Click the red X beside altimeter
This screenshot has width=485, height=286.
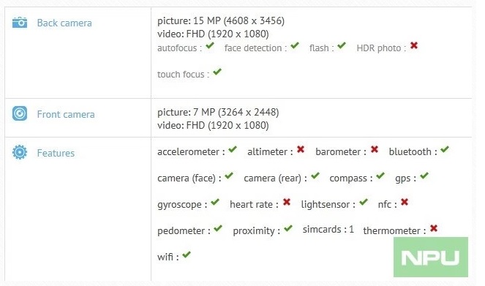click(301, 150)
